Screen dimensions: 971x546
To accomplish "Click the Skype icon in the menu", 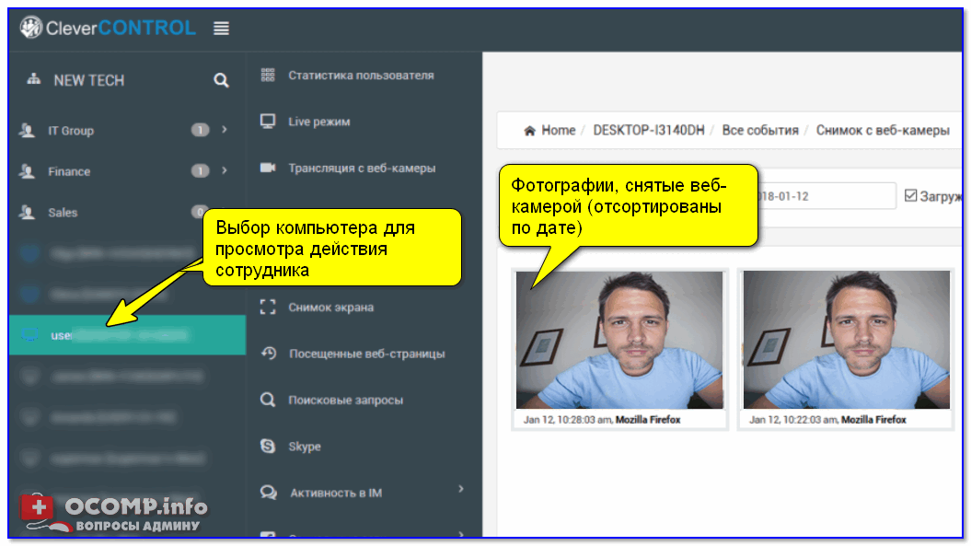I will (268, 447).
